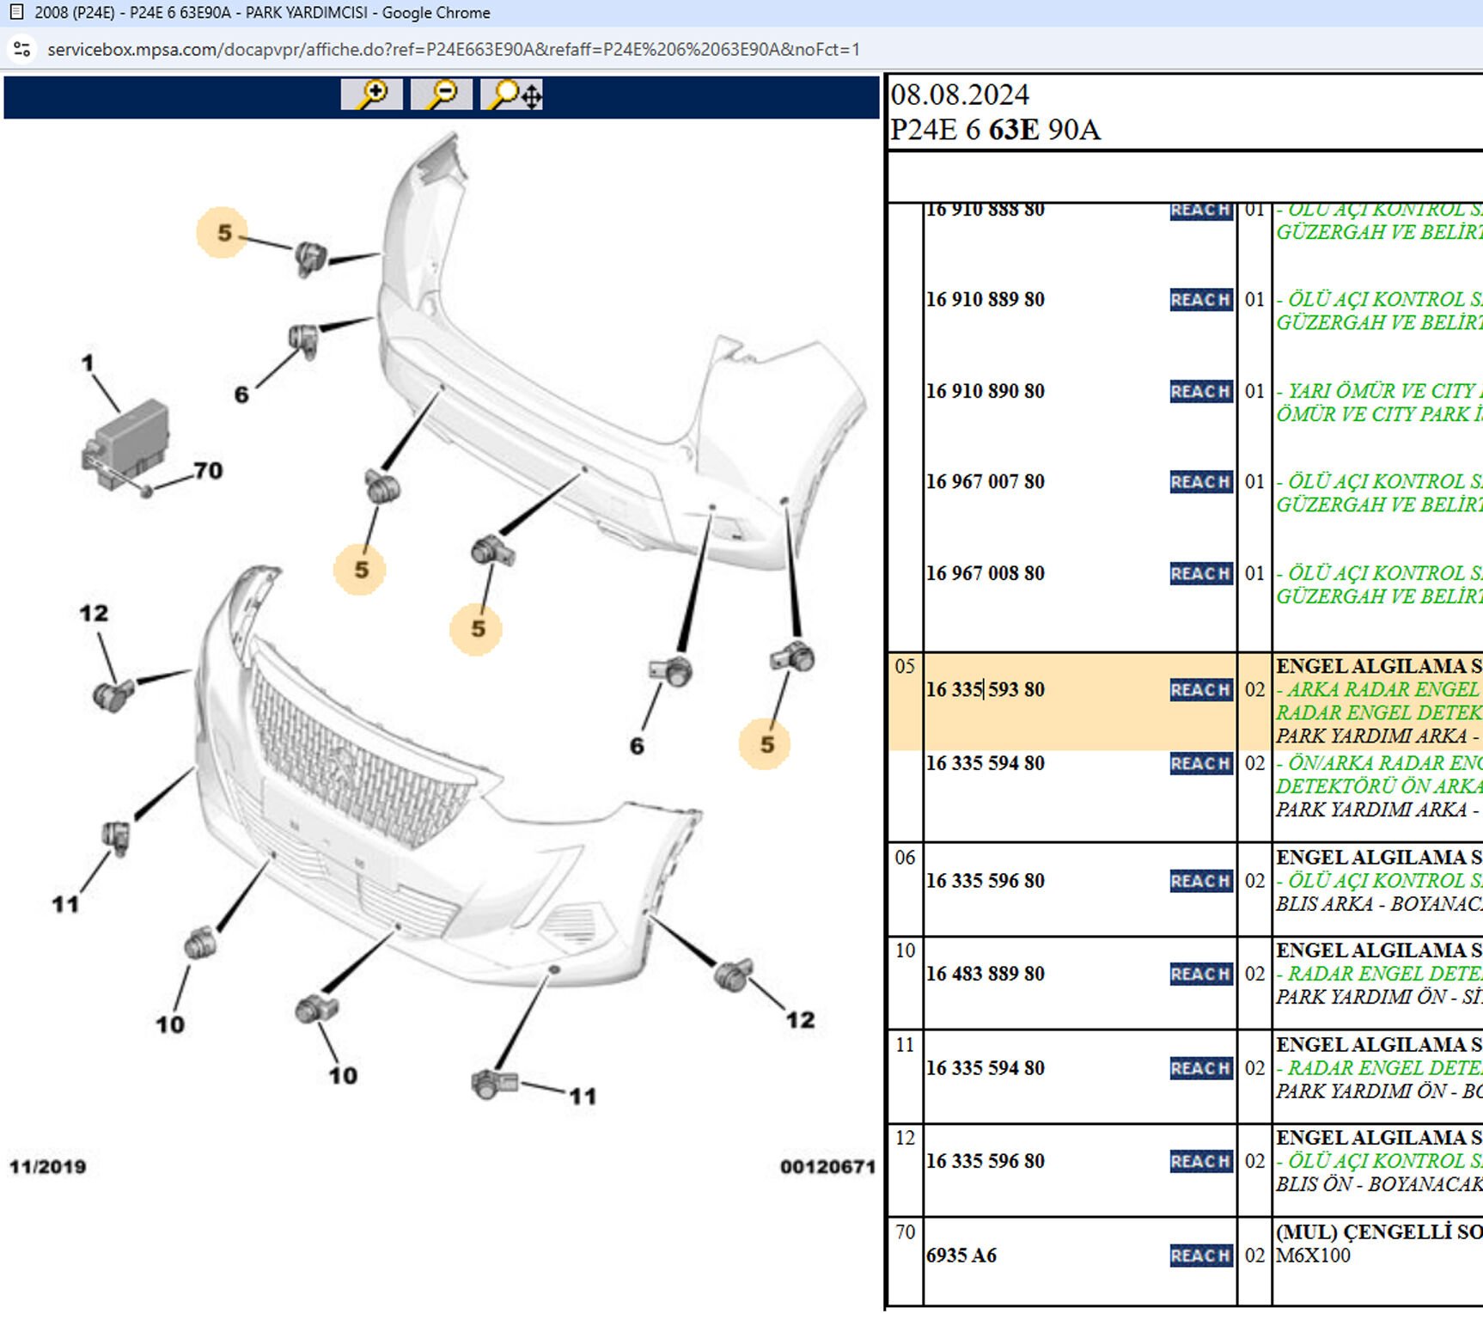
Task: Click REACH badge for part 6935 A6
Action: pos(1200,1256)
